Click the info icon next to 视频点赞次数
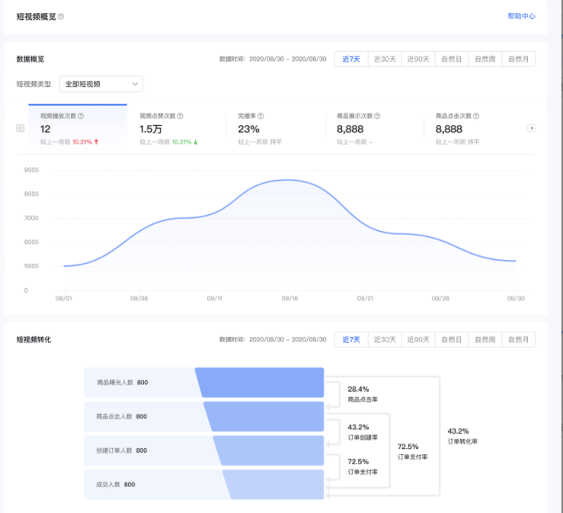 click(x=180, y=116)
